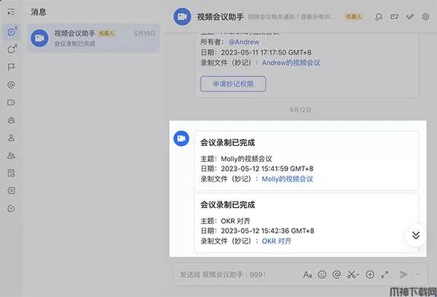Open the highlighted Messages icon in sidebar
This screenshot has height=297, width=437.
point(12,32)
